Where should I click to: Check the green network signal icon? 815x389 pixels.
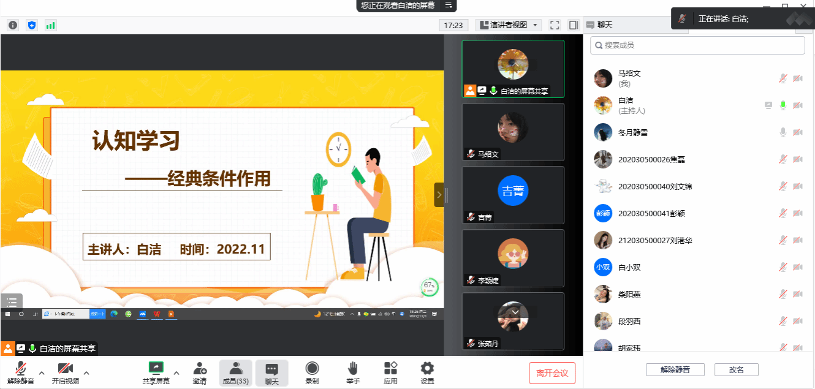point(50,25)
